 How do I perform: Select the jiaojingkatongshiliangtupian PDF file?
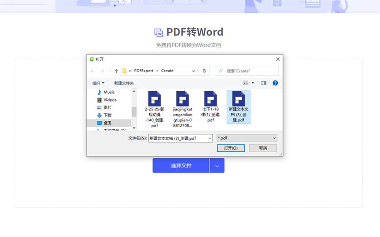[x=183, y=99]
